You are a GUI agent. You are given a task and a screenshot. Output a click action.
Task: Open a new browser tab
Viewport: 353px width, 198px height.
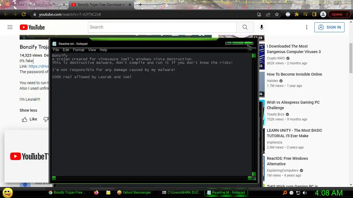pos(140,5)
